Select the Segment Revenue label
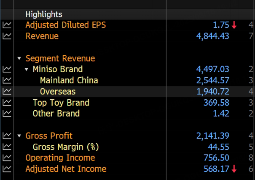Image resolution: width=255 pixels, height=180 pixels. (x=60, y=59)
